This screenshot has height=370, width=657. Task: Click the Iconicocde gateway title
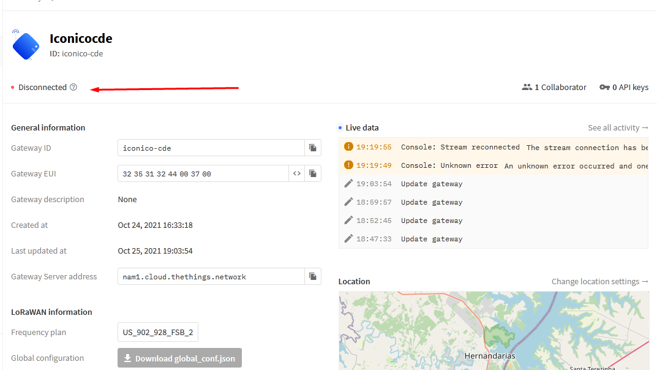pyautogui.click(x=81, y=39)
